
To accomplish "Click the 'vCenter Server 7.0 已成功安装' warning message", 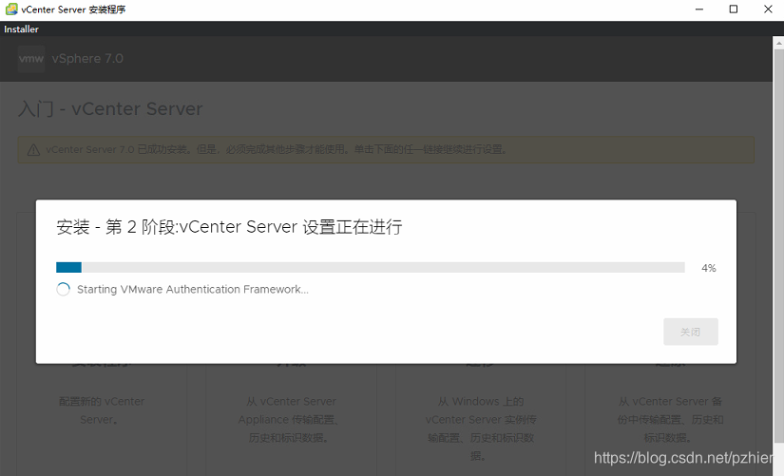I will click(x=276, y=149).
